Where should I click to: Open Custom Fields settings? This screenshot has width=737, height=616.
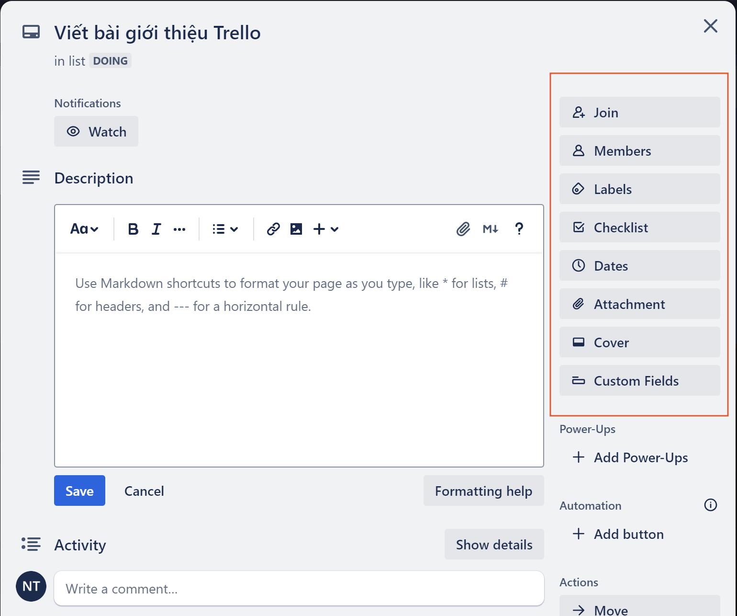pyautogui.click(x=640, y=380)
